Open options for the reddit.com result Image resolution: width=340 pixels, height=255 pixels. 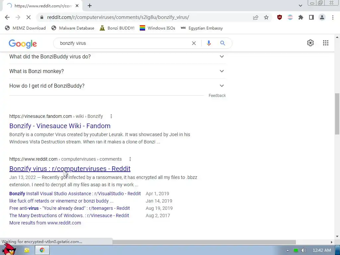(x=130, y=159)
